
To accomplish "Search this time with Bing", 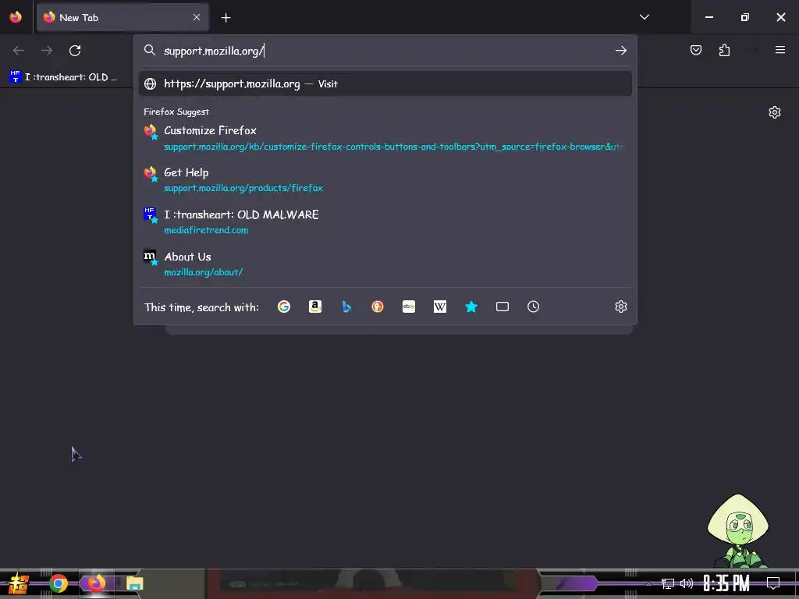I will (346, 307).
